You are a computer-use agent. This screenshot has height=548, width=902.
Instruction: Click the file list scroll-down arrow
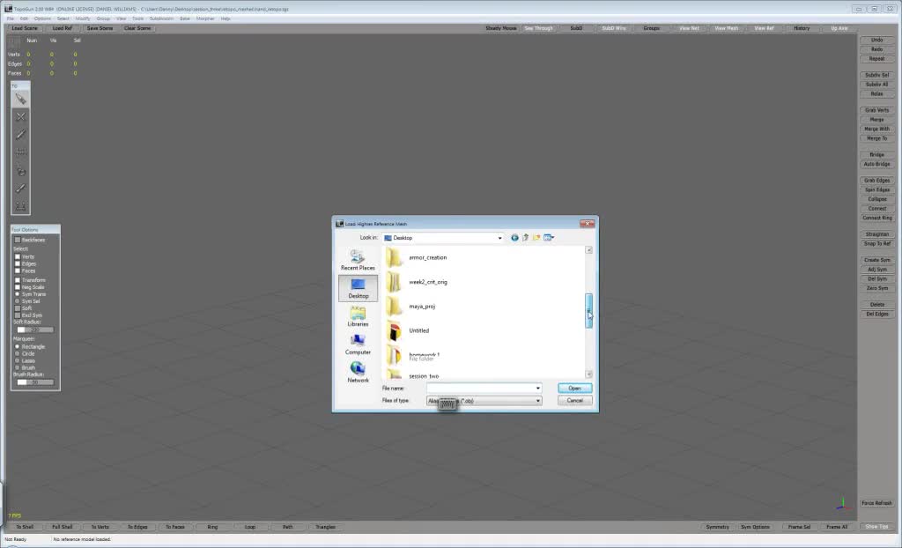(588, 374)
